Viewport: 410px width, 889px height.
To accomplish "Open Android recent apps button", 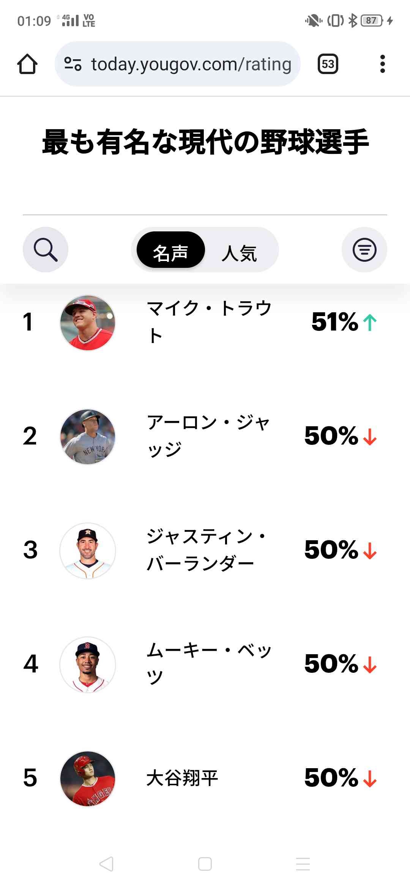I will pos(303,864).
